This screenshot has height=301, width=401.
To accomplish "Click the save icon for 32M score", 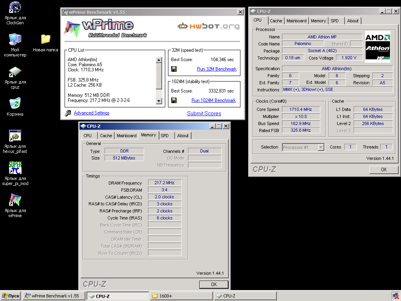I will (x=174, y=69).
